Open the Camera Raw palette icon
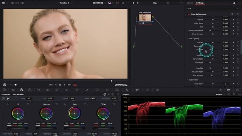The image size is (242, 136). [5, 90]
